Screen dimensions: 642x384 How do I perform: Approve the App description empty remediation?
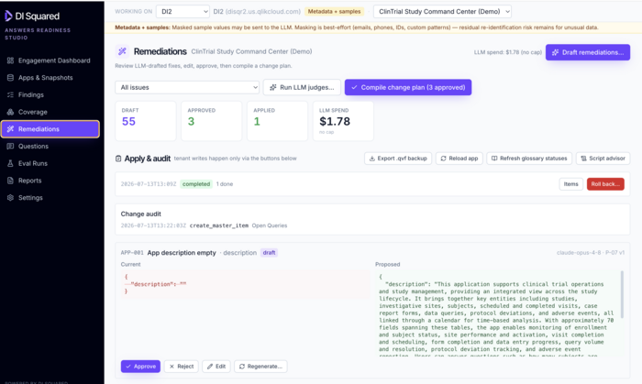click(140, 367)
